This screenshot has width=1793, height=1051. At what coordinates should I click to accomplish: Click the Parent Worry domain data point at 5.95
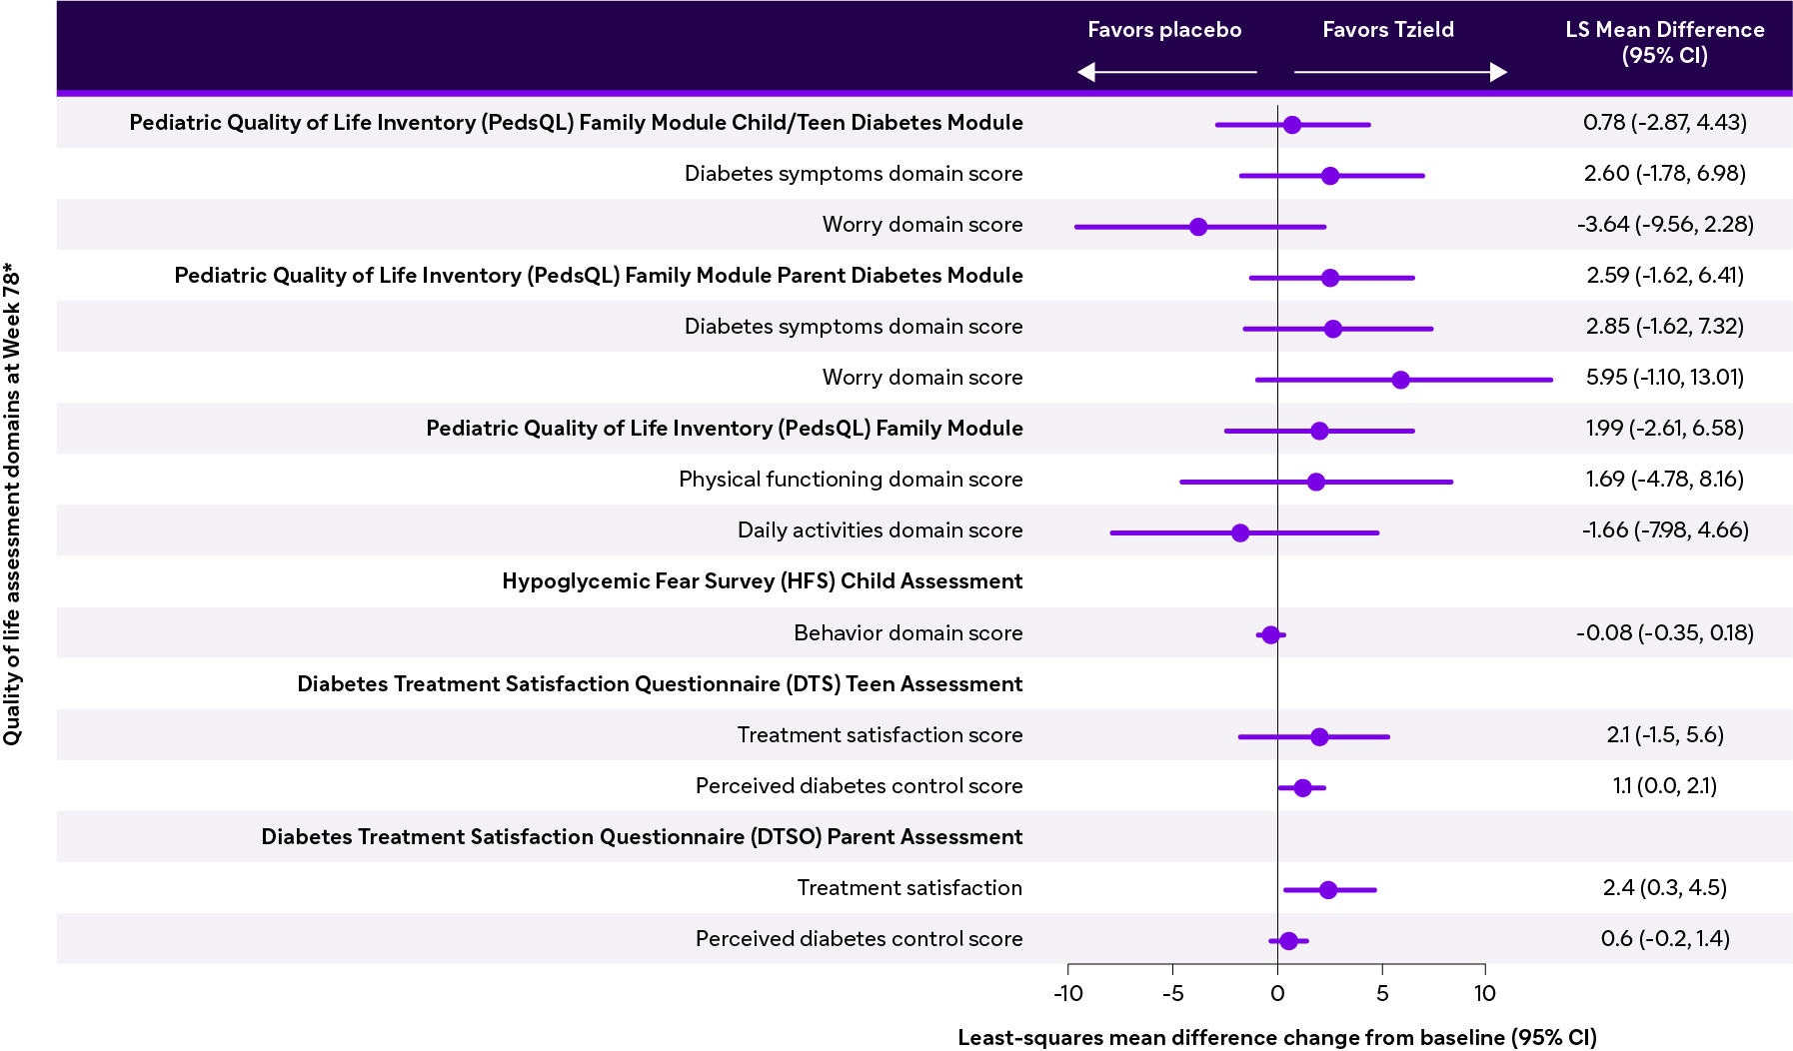coord(1400,380)
